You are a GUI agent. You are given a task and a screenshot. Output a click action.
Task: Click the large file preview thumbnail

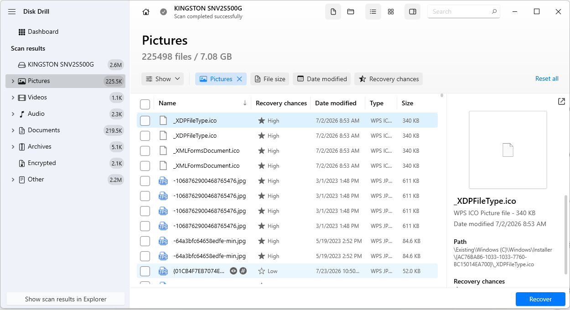click(508, 150)
